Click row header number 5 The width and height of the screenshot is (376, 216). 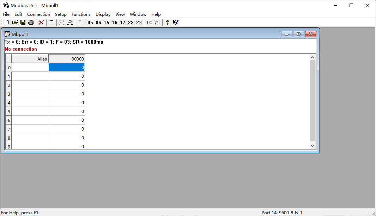point(9,112)
